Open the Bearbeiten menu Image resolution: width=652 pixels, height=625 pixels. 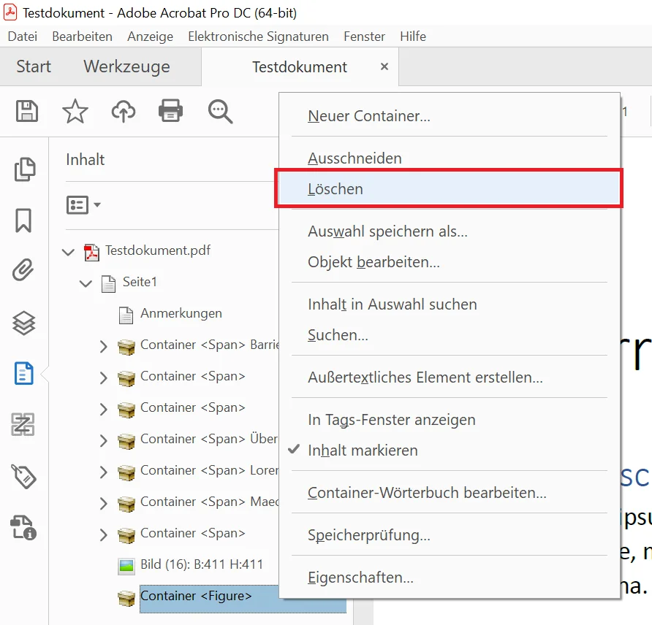coord(82,36)
